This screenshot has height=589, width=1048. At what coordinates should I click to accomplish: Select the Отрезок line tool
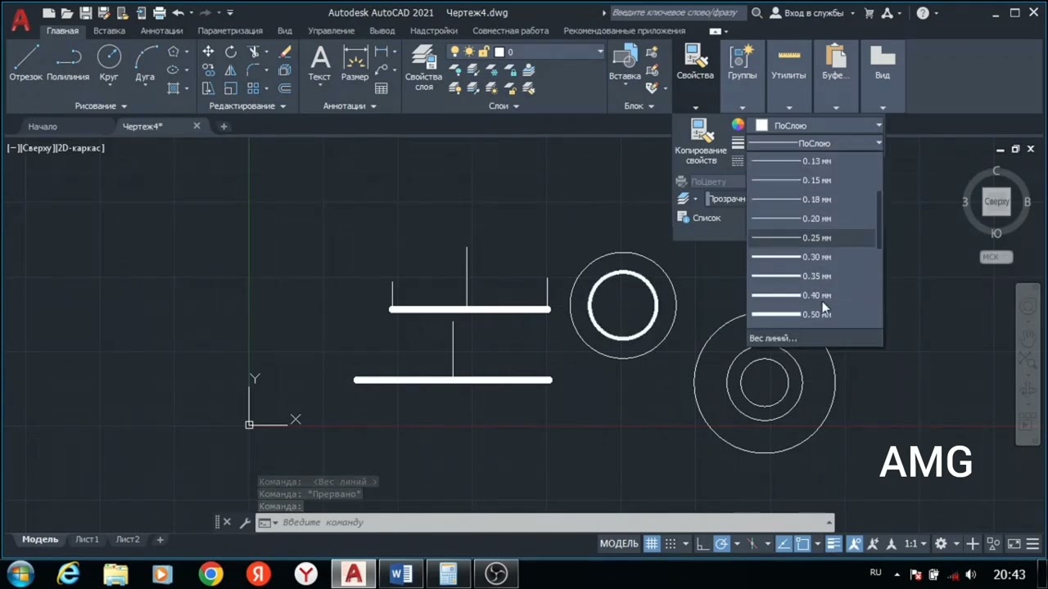point(26,63)
